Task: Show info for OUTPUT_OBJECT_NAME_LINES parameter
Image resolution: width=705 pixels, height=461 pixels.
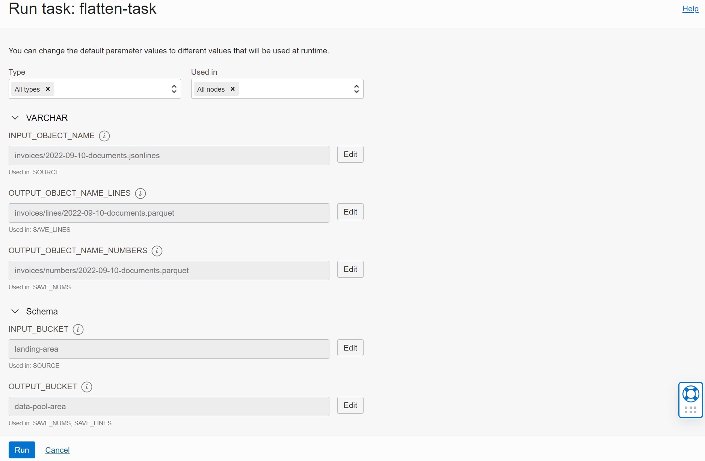Action: pos(140,193)
